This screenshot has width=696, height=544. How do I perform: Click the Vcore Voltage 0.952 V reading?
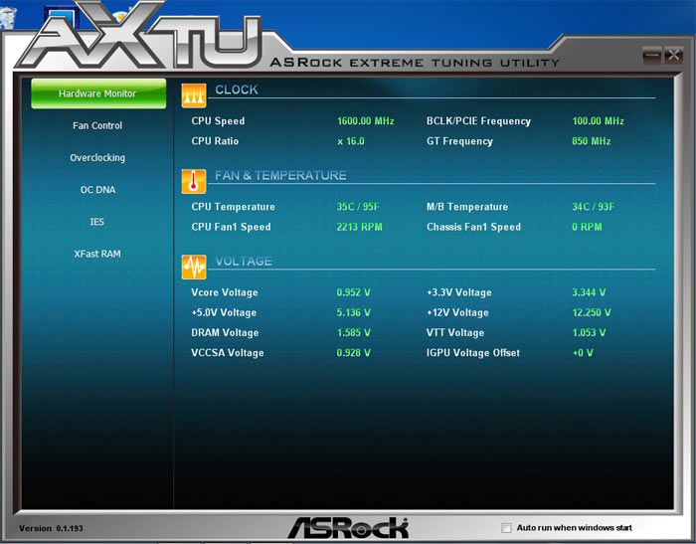tap(353, 292)
